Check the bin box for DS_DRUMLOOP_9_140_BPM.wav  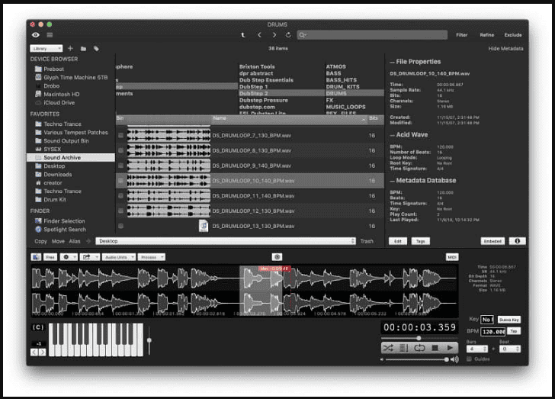[120, 166]
